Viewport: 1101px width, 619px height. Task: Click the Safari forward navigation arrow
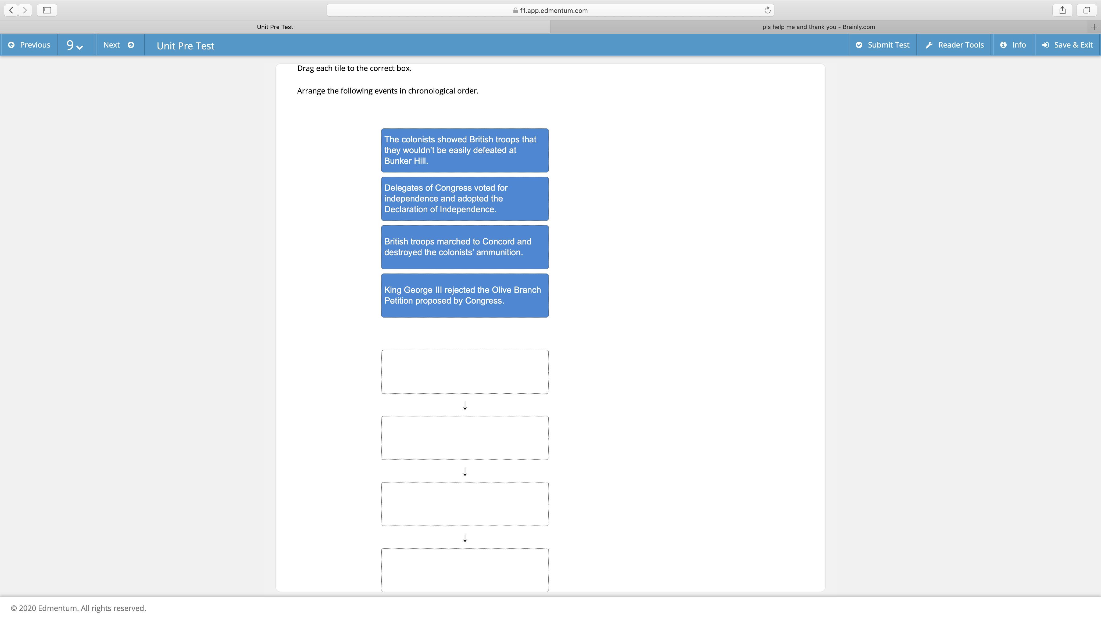[25, 10]
